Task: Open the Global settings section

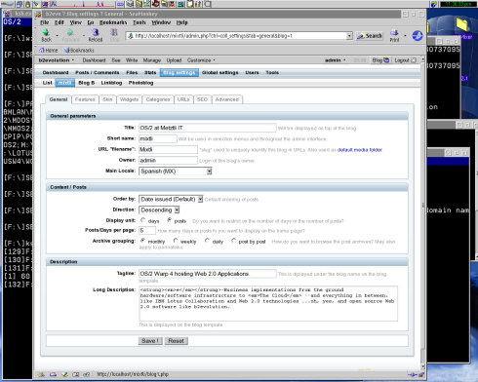Action: pos(220,72)
